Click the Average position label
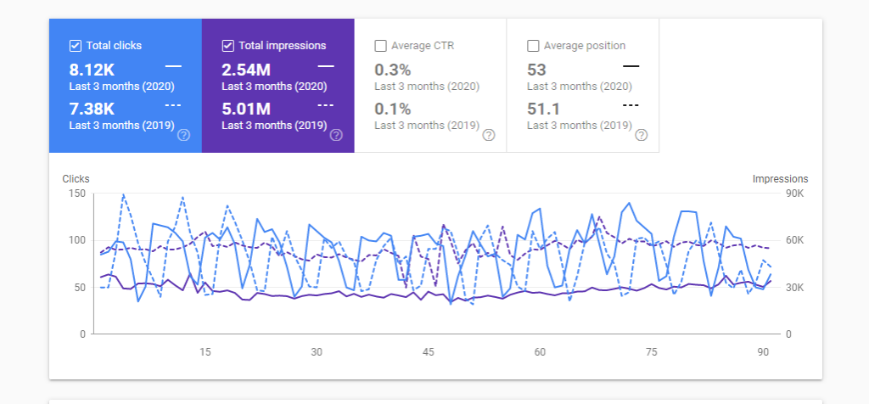The image size is (869, 404). (585, 46)
